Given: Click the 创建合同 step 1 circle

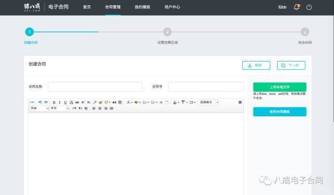Looking at the screenshot, I should [x=29, y=32].
